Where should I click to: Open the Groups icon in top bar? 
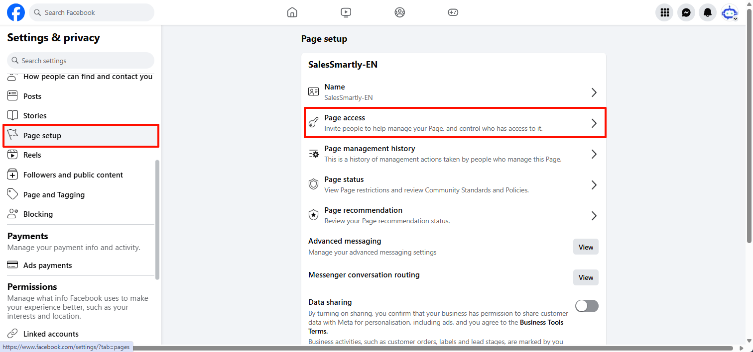[x=400, y=12]
